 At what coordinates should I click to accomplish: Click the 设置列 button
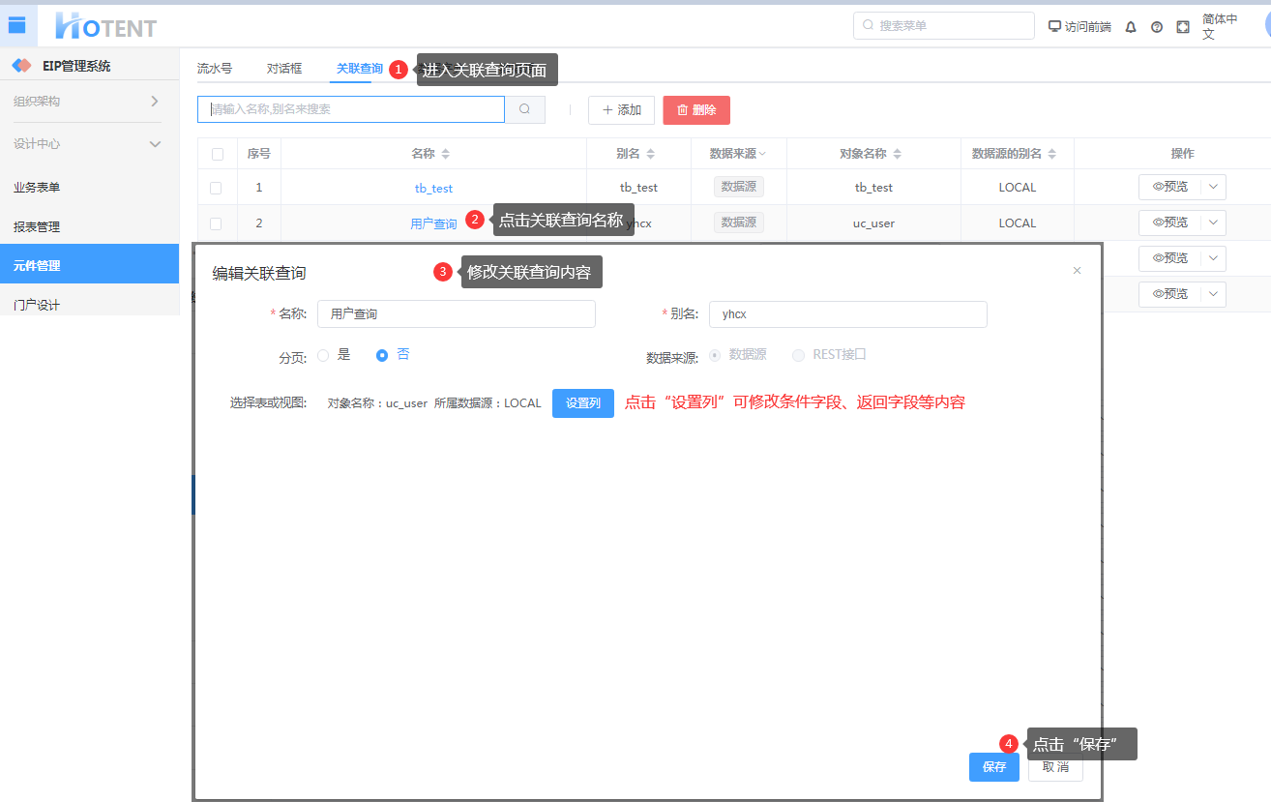[x=582, y=403]
